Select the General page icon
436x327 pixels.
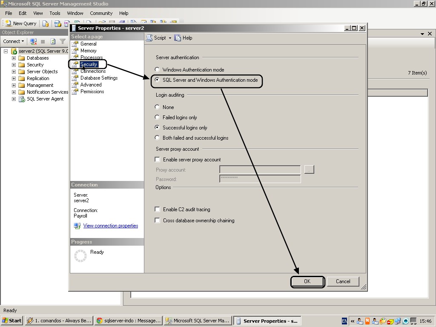75,44
